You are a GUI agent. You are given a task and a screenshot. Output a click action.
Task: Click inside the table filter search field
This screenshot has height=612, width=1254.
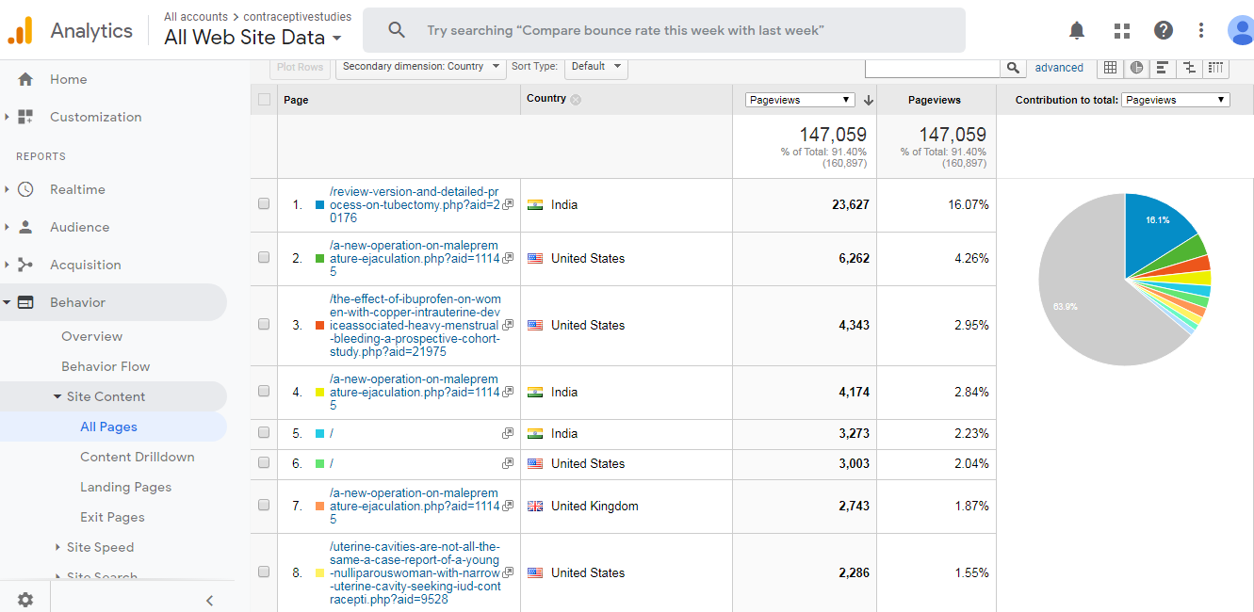pos(932,68)
